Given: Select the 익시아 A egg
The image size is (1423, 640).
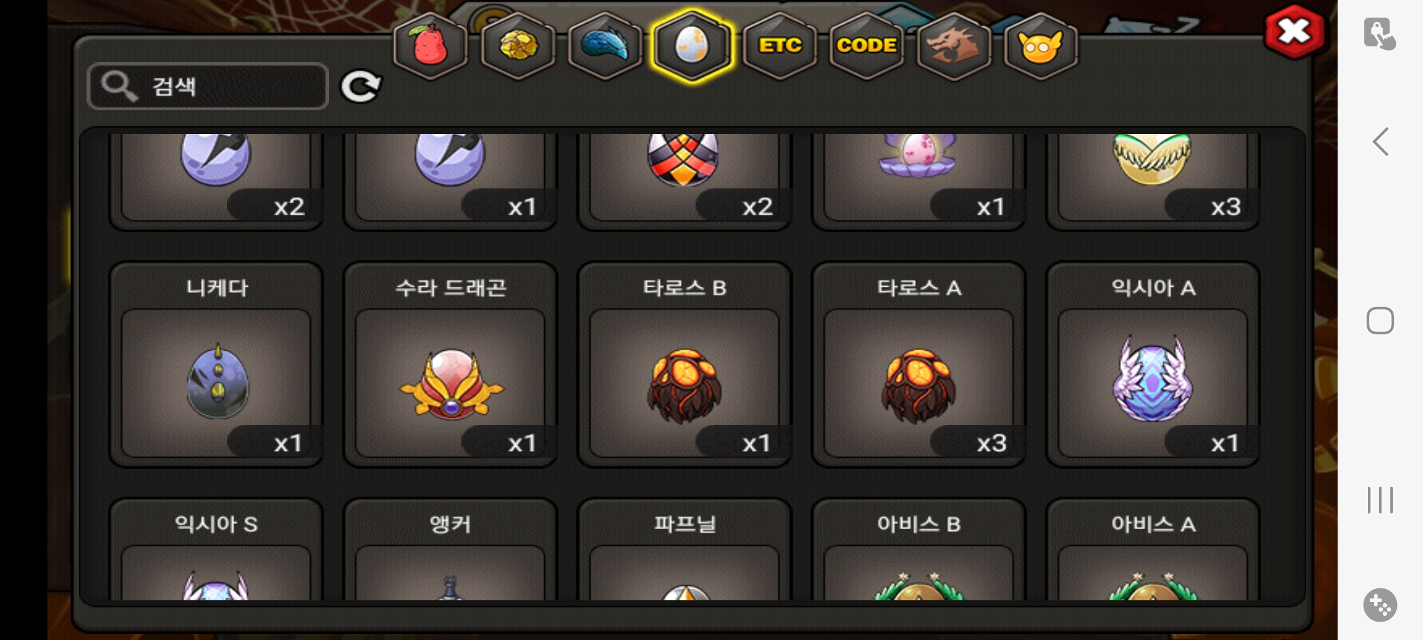Looking at the screenshot, I should point(1153,364).
